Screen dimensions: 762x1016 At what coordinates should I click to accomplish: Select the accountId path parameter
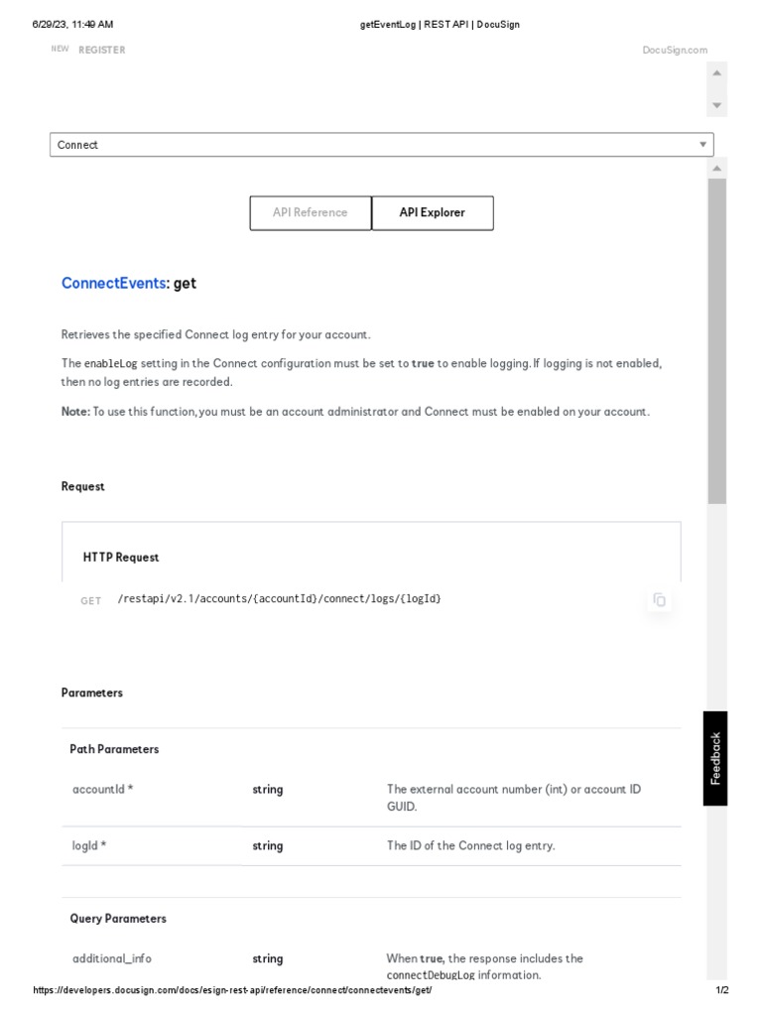click(102, 790)
